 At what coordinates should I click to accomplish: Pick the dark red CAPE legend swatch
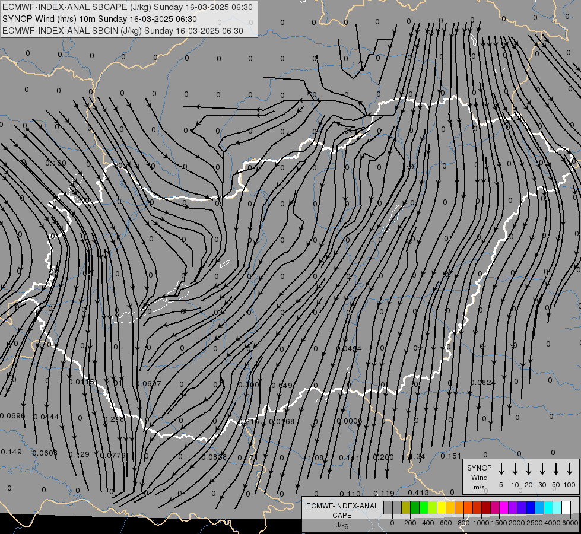coord(486,507)
